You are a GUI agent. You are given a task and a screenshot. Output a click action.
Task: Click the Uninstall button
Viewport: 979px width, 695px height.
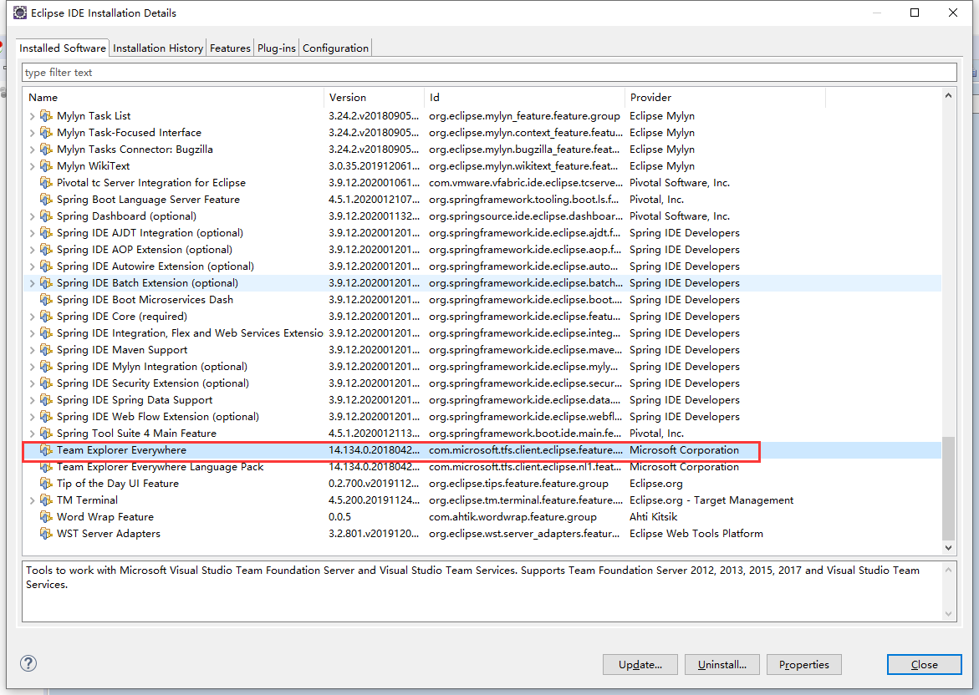click(x=722, y=664)
